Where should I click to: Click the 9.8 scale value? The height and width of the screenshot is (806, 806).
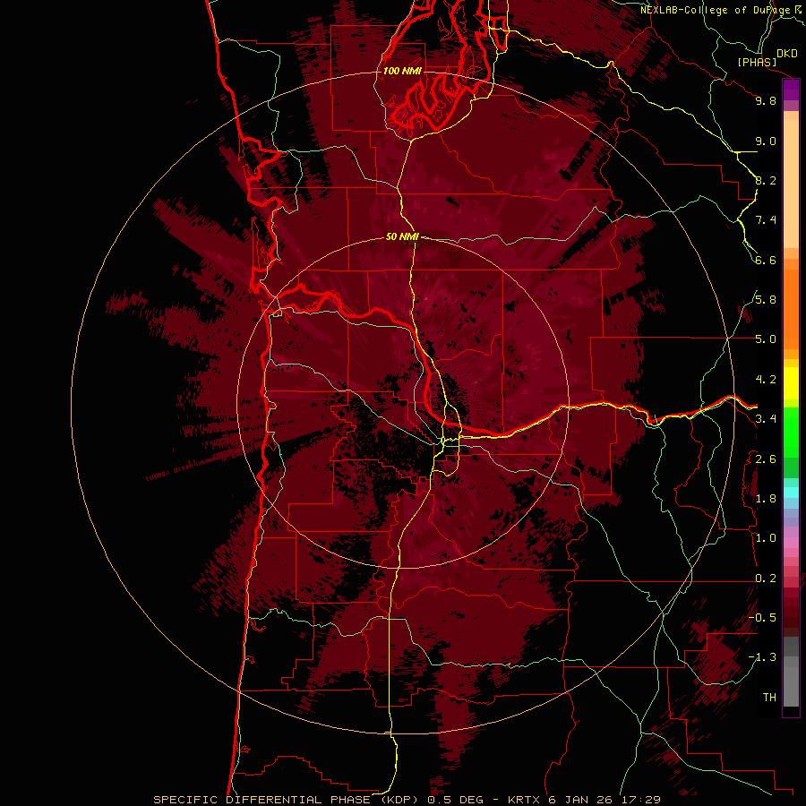tap(766, 100)
